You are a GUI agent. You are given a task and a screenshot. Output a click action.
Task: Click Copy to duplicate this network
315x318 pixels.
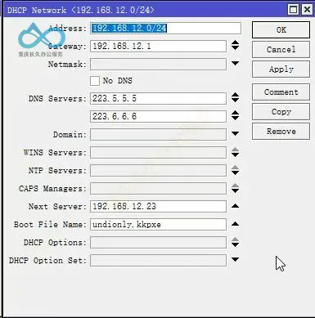[x=281, y=112]
